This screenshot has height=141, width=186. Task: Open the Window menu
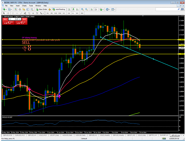(38, 6)
